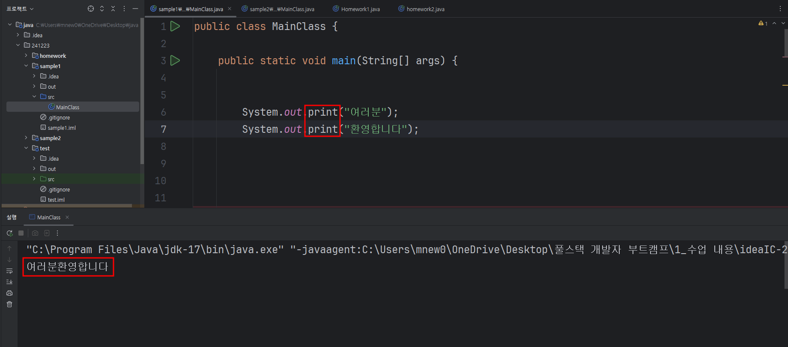Click the console output 여러분환영합니다
This screenshot has width=788, height=347.
coord(68,266)
